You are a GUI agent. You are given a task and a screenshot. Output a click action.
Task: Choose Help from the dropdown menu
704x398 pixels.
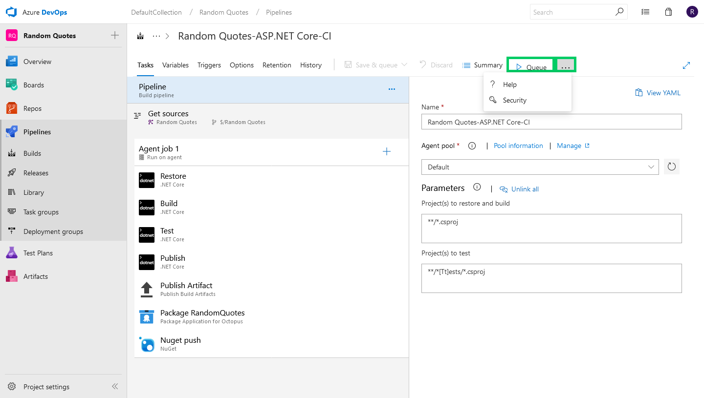tap(528, 84)
